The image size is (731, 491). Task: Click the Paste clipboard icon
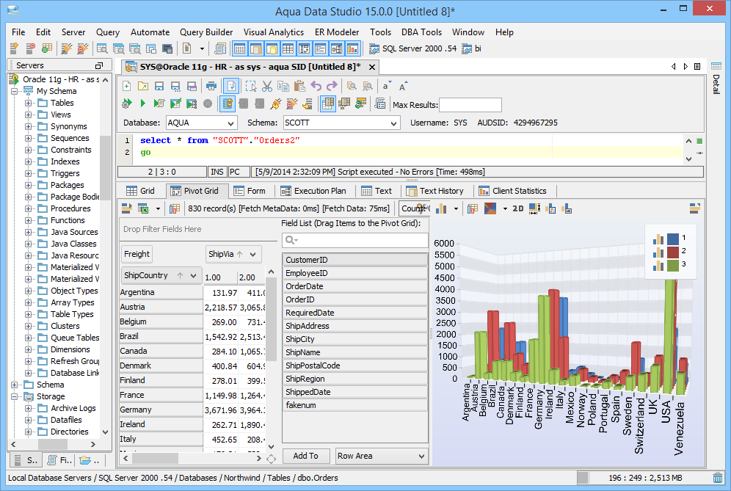point(299,86)
